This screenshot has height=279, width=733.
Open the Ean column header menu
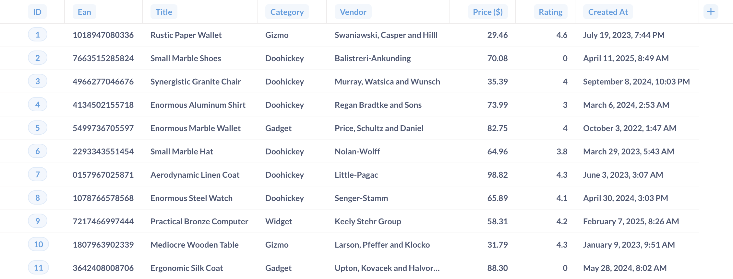click(x=84, y=12)
